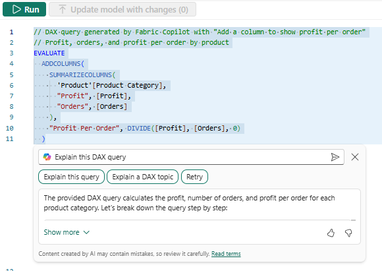
Task: Click the comment on line 2 about product
Action: click(x=131, y=43)
